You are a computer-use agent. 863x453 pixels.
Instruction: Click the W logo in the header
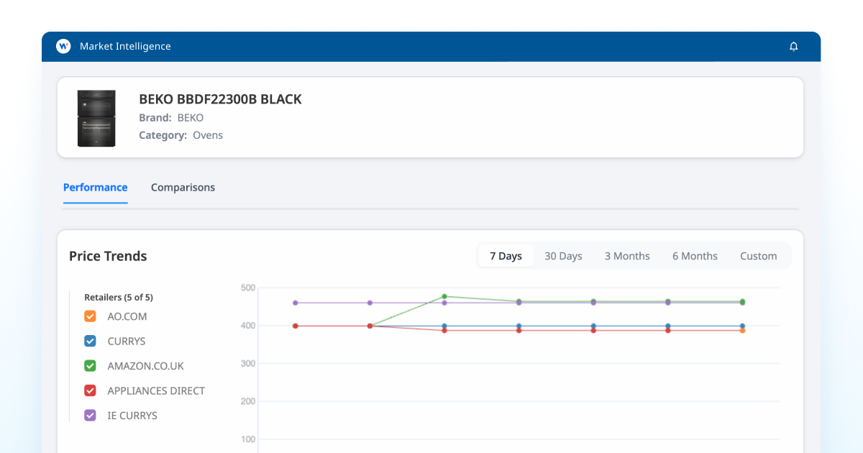click(63, 45)
